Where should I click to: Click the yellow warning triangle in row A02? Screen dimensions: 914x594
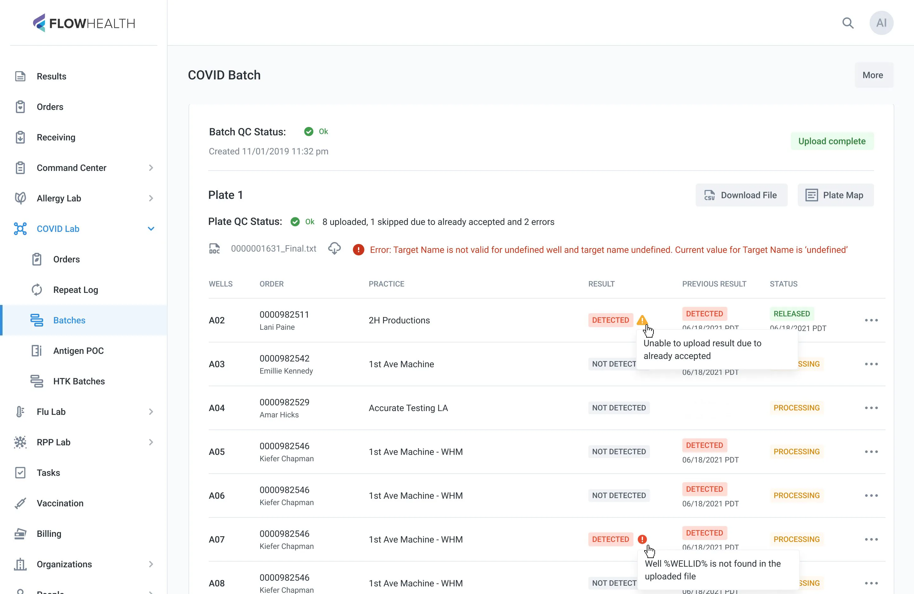[x=642, y=320]
